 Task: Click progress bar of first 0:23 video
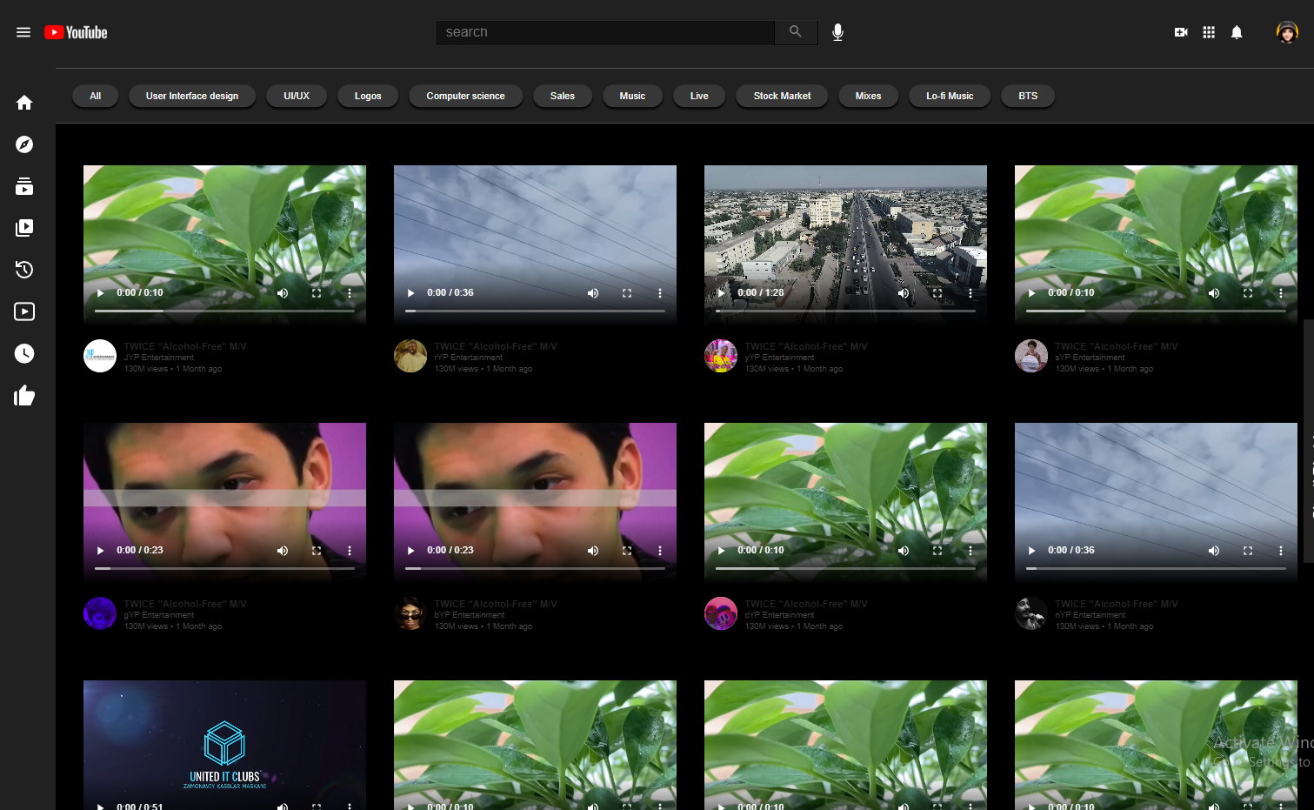(x=224, y=568)
